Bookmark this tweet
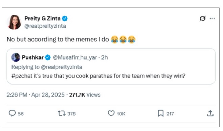Image resolution: width=223 pixels, height=131 pixels. [x=161, y=113]
